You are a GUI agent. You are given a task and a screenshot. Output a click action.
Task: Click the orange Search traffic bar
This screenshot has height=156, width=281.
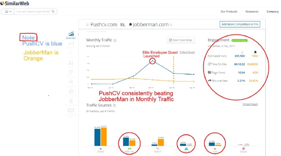pyautogui.click(x=161, y=142)
